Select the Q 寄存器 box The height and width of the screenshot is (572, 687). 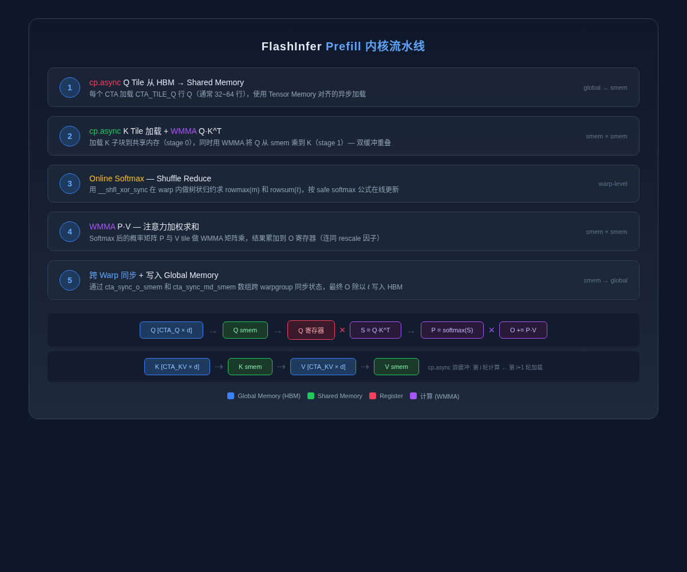pyautogui.click(x=311, y=330)
